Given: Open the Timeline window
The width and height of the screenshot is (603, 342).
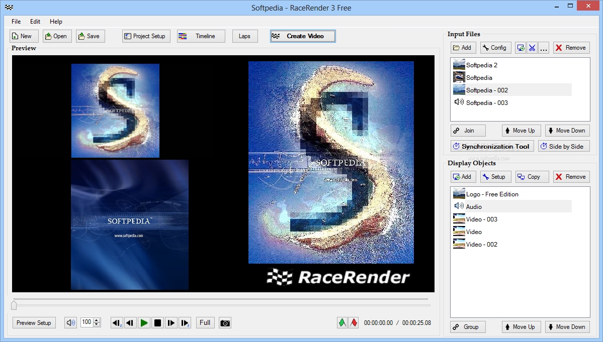Looking at the screenshot, I should (201, 36).
